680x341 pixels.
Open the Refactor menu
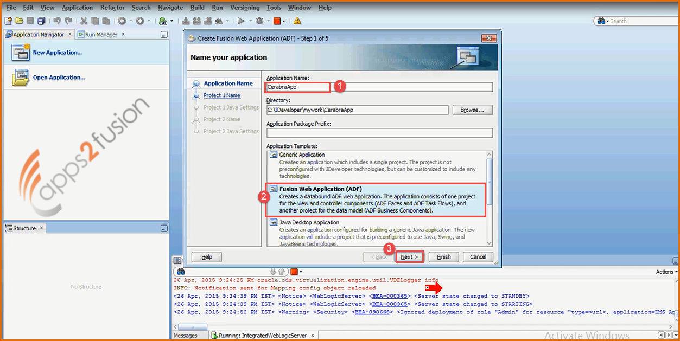pos(112,8)
